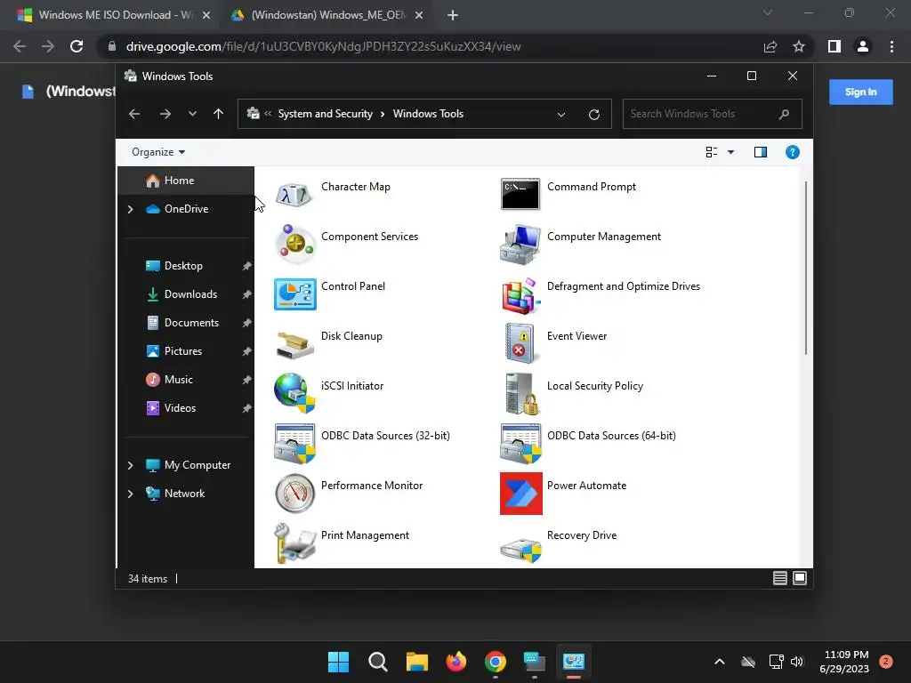Open File Explorer from the taskbar
Viewport: 911px width, 683px height.
pos(417,662)
